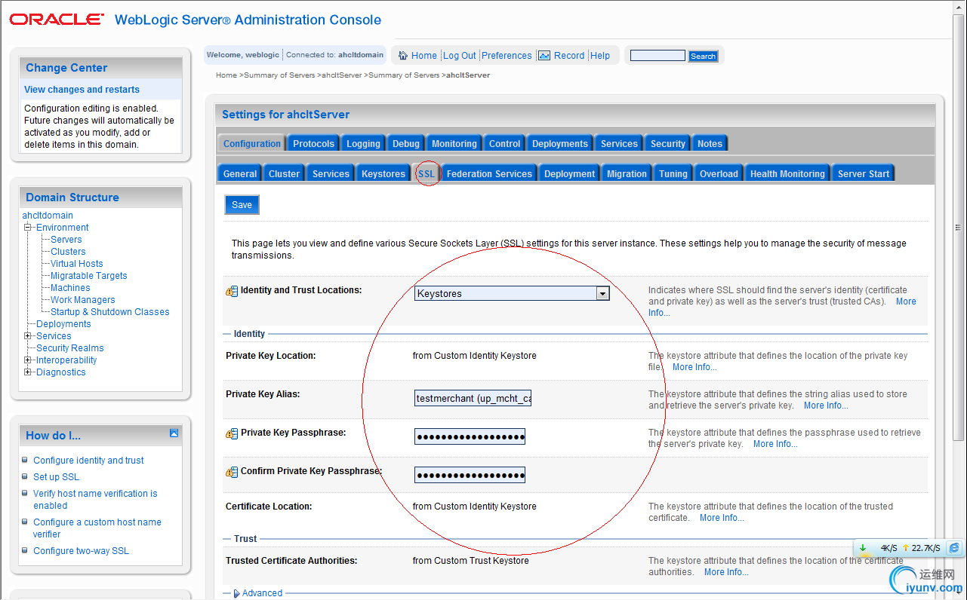Go to the Migration sub-tab

[627, 174]
